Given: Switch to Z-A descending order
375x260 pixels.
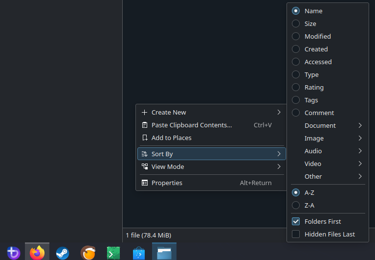Looking at the screenshot, I should [x=328, y=205].
